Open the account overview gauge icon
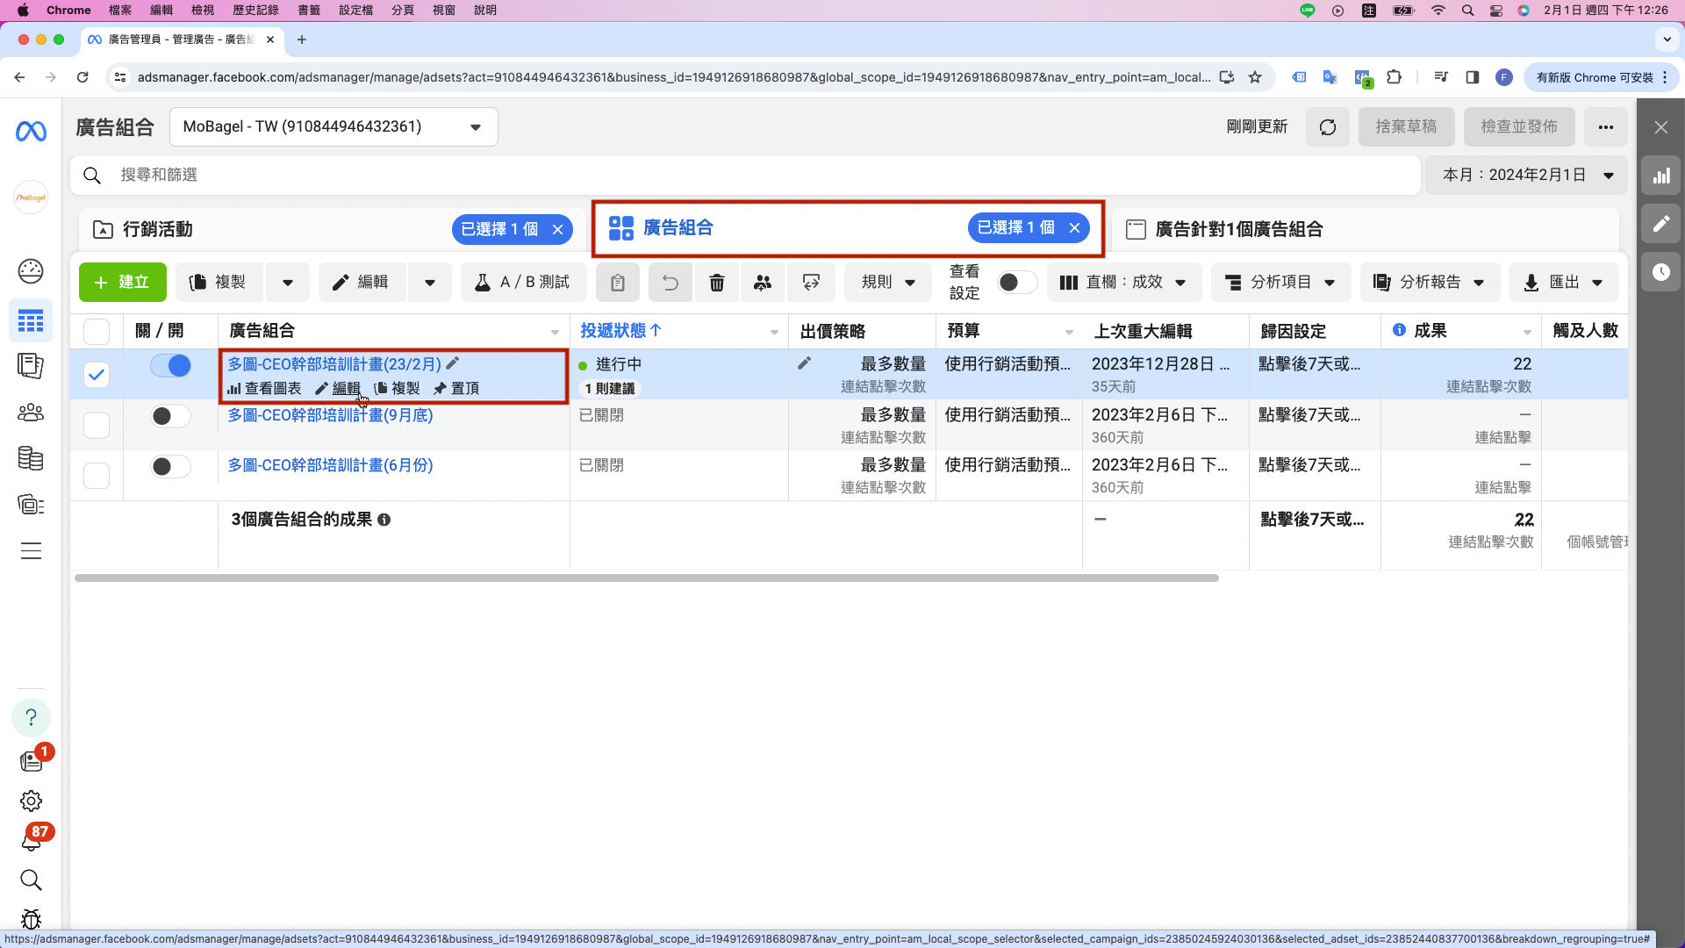1685x948 pixels. [x=31, y=271]
